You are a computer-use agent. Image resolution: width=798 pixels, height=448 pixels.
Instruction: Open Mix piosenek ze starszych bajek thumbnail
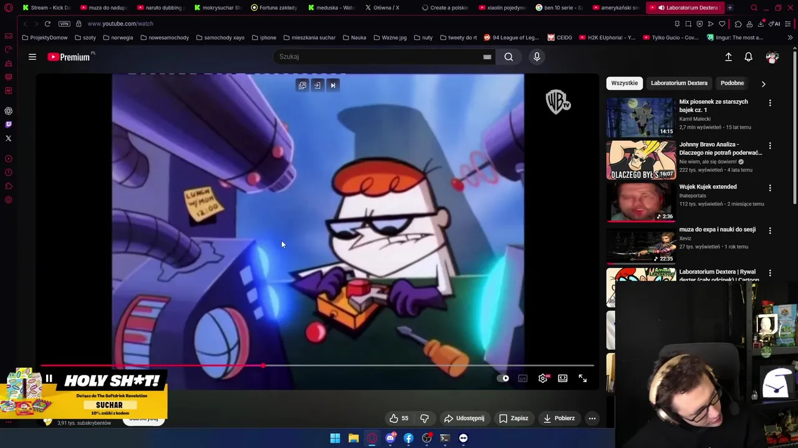click(641, 117)
